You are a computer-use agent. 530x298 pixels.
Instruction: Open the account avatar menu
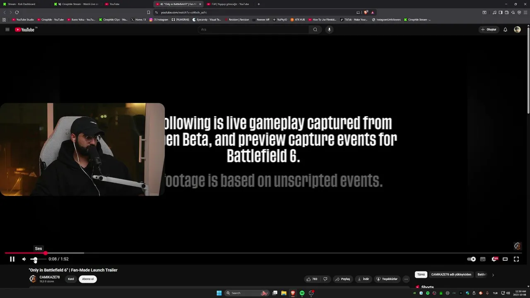point(517,29)
